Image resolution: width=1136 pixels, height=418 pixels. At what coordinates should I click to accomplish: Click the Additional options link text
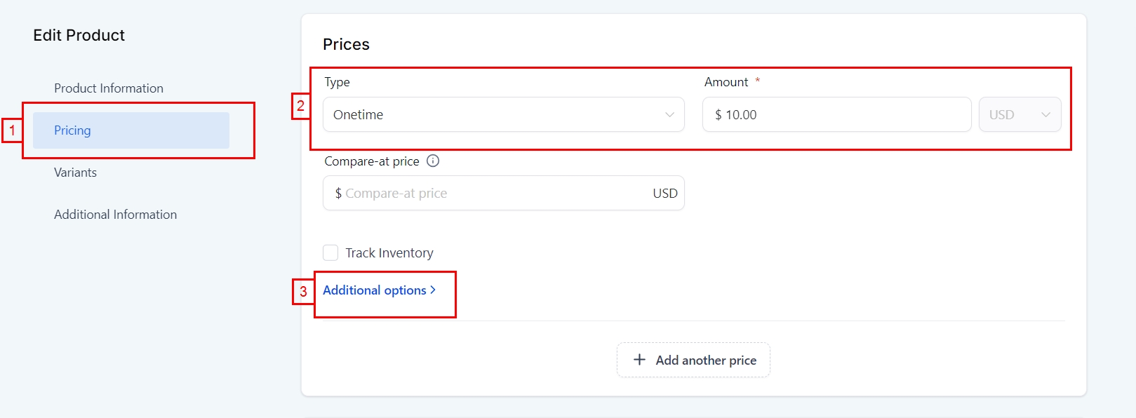375,290
